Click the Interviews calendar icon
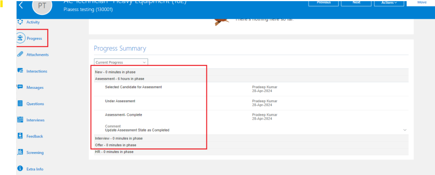This screenshot has width=435, height=175. click(x=20, y=120)
